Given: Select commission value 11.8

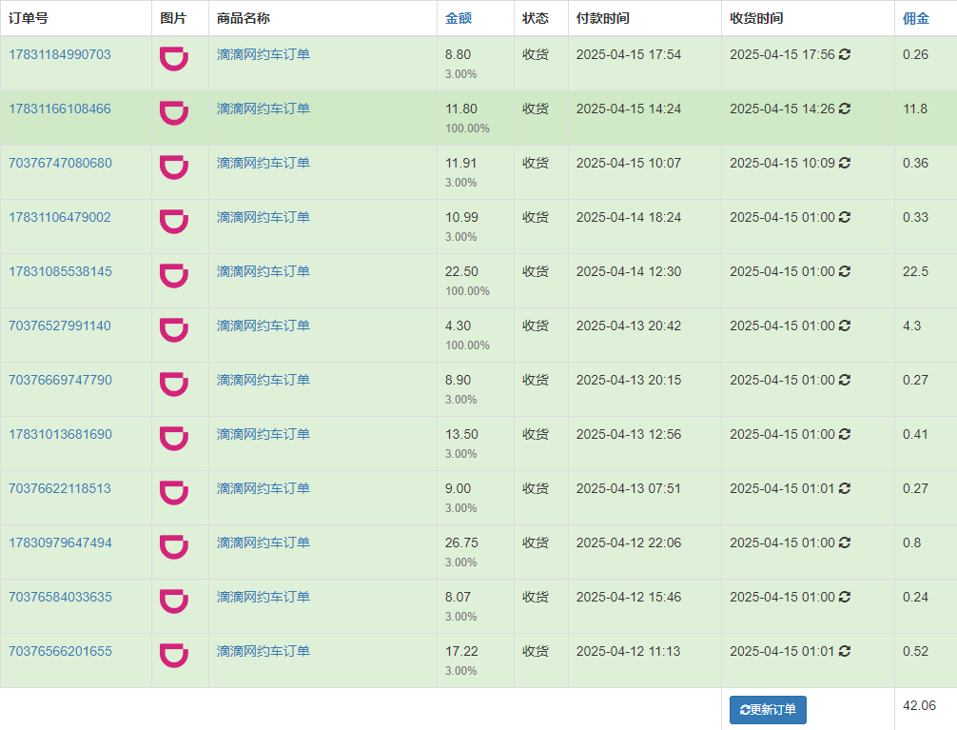Looking at the screenshot, I should 915,109.
